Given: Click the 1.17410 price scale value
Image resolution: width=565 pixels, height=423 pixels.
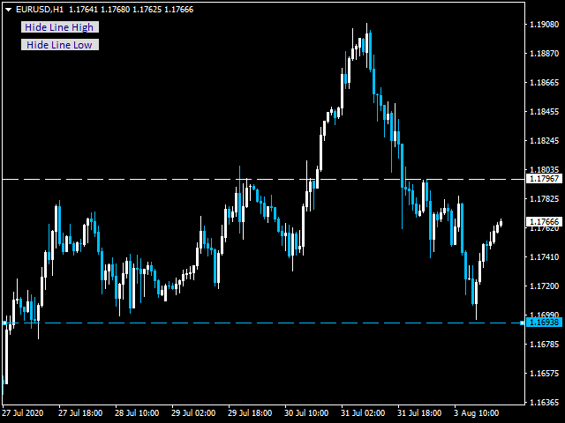Looking at the screenshot, I should click(545, 257).
